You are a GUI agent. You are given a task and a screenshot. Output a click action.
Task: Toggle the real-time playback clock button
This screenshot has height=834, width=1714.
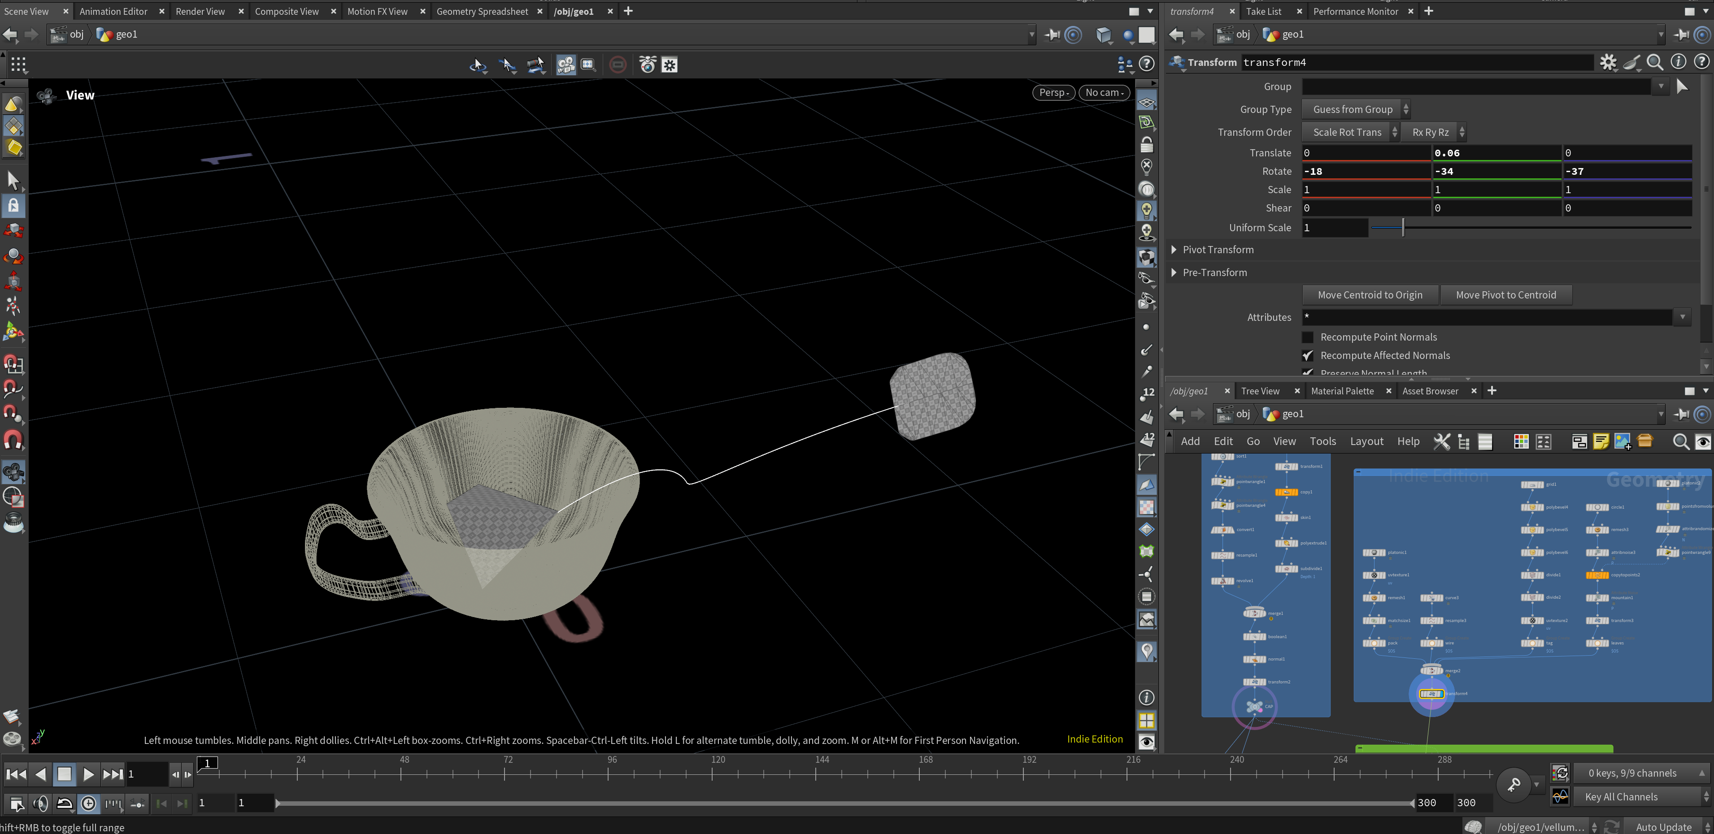[x=88, y=804]
